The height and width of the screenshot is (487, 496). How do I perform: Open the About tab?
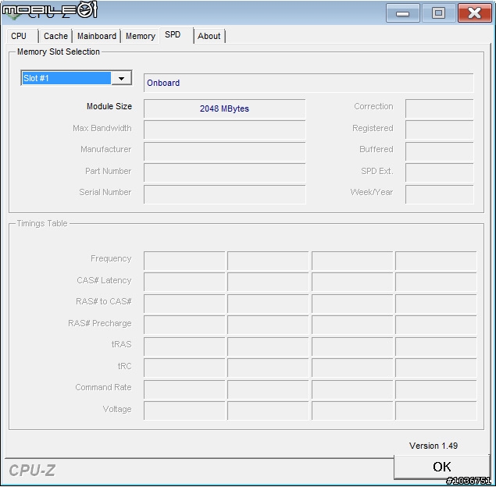209,36
